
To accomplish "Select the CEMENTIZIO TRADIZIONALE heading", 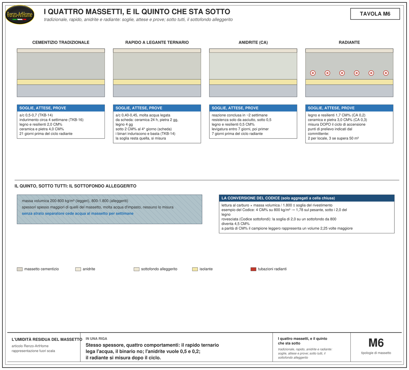I will [61, 42].
